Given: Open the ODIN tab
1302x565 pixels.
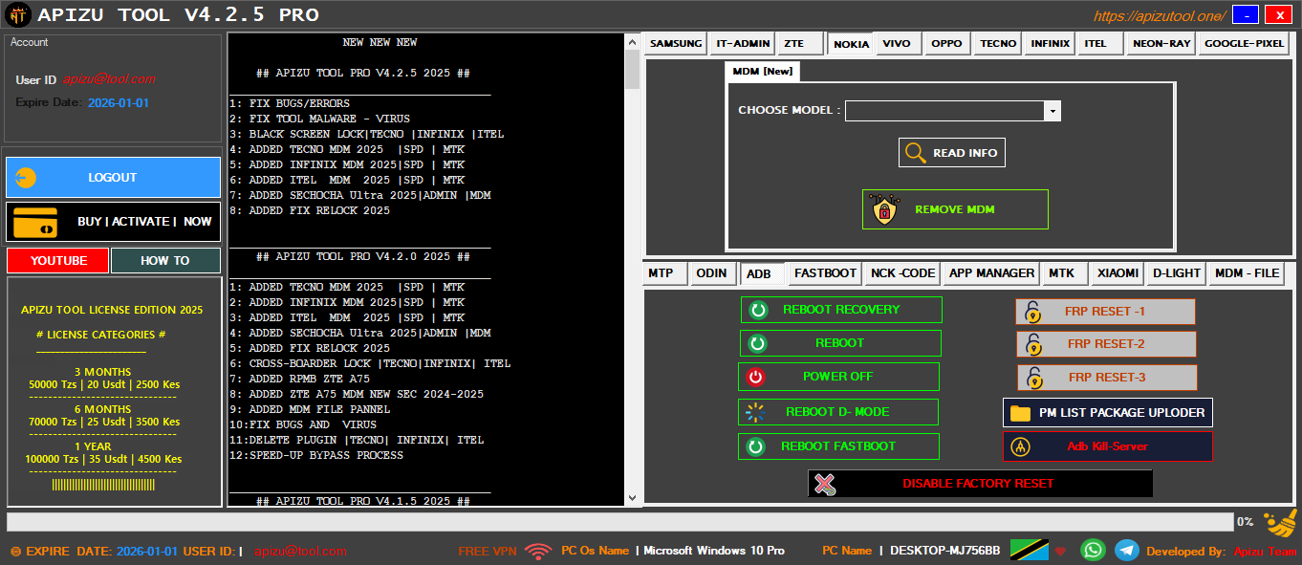Looking at the screenshot, I should click(711, 273).
